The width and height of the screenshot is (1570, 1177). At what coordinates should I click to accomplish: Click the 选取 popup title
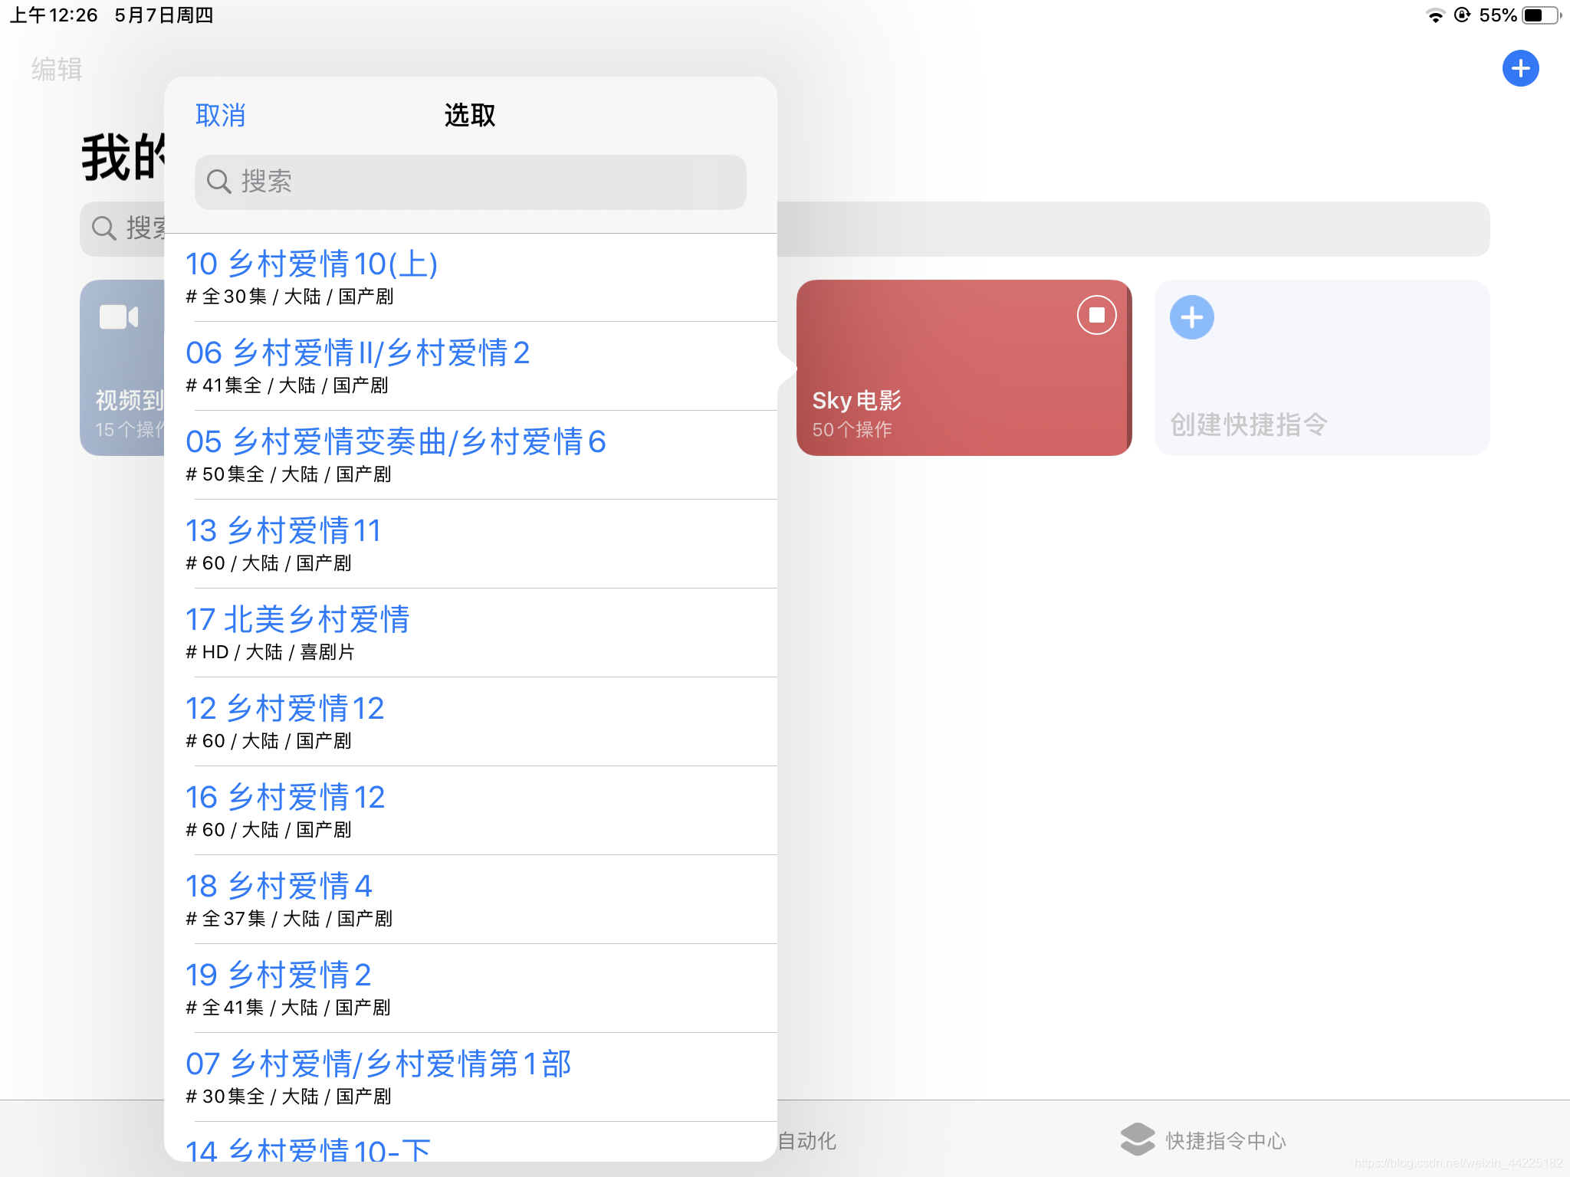click(x=470, y=116)
